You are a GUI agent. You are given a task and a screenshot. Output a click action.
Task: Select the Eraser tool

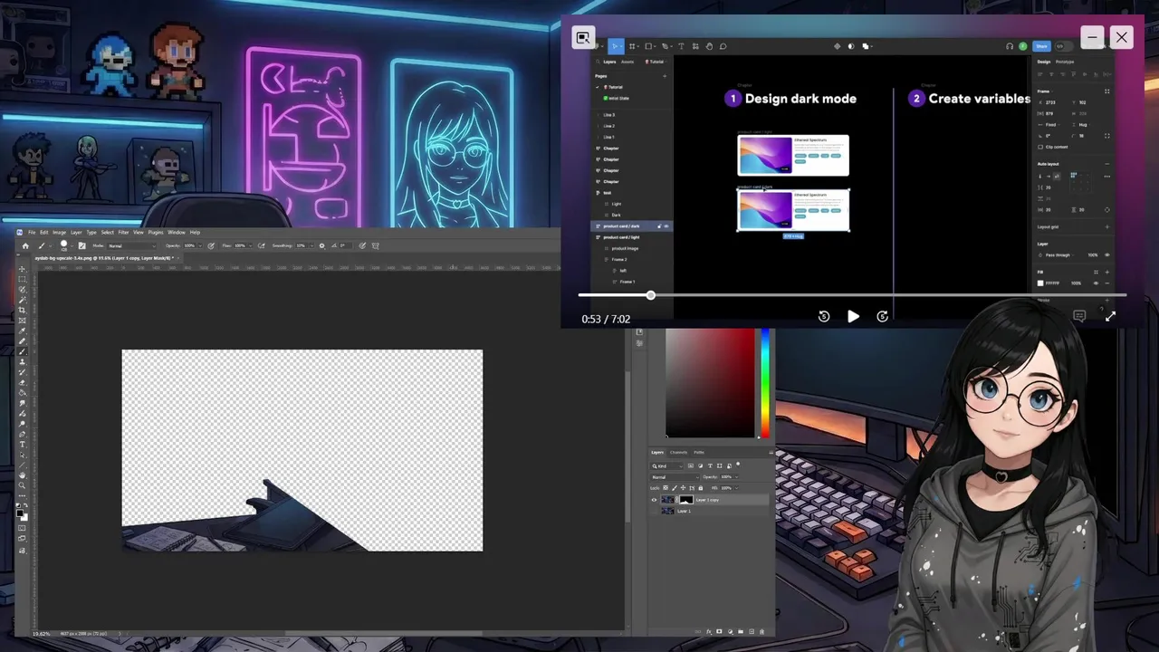click(24, 382)
